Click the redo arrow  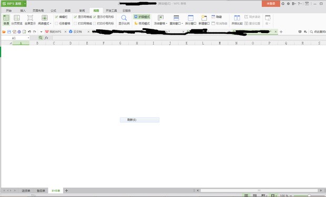tap(35, 31)
